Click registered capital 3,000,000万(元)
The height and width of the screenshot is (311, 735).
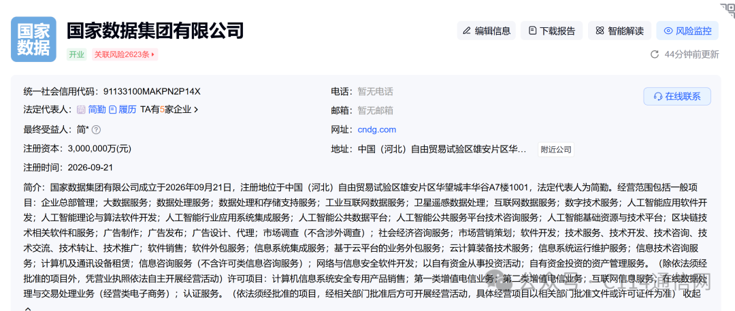100,149
